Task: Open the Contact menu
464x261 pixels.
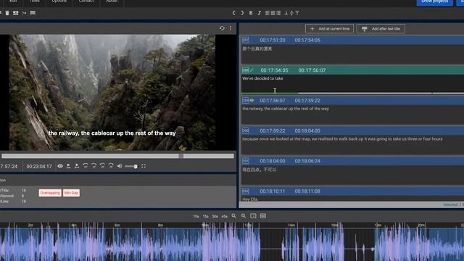Action: [86, 1]
